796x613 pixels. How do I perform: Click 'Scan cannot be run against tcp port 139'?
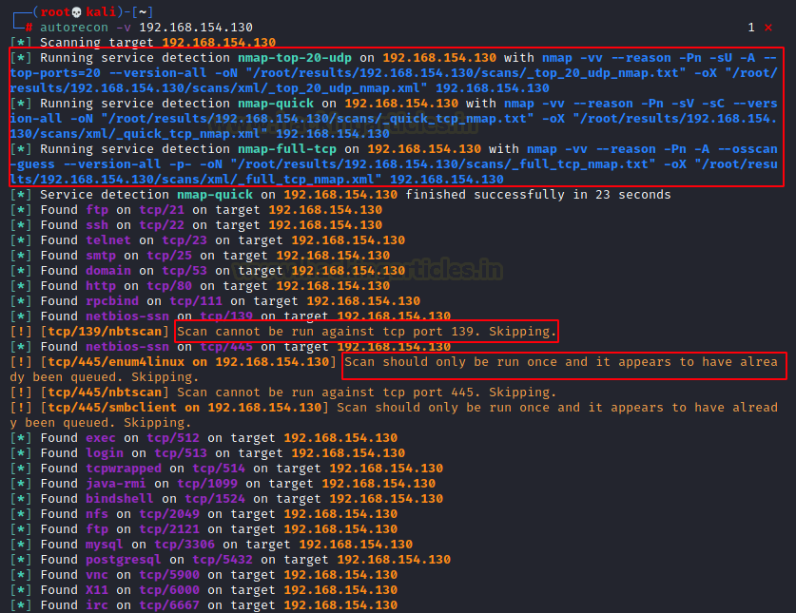pyautogui.click(x=325, y=332)
